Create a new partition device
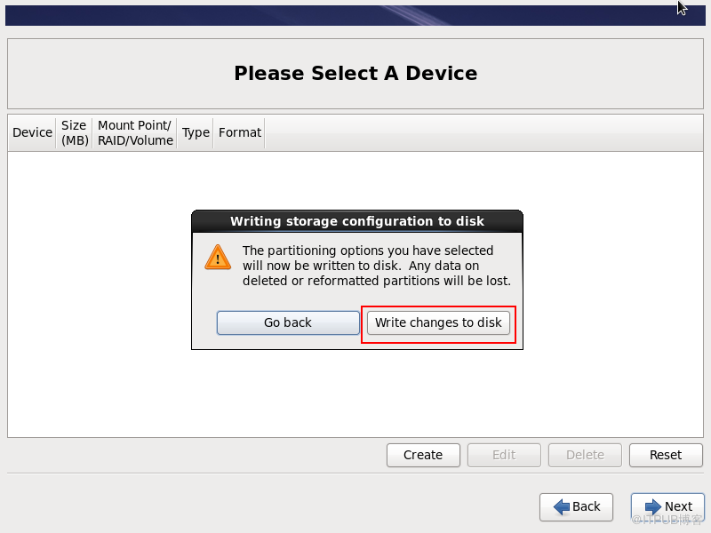 coord(423,455)
